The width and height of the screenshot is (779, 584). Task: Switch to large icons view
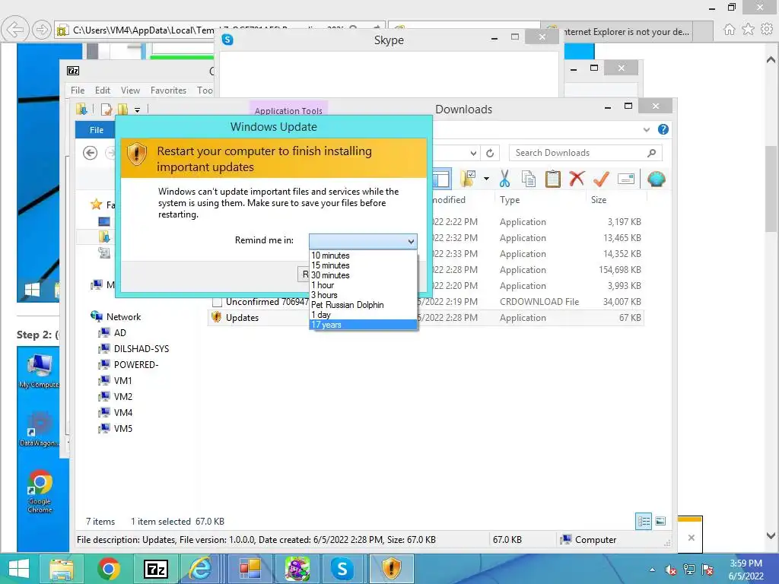[660, 521]
